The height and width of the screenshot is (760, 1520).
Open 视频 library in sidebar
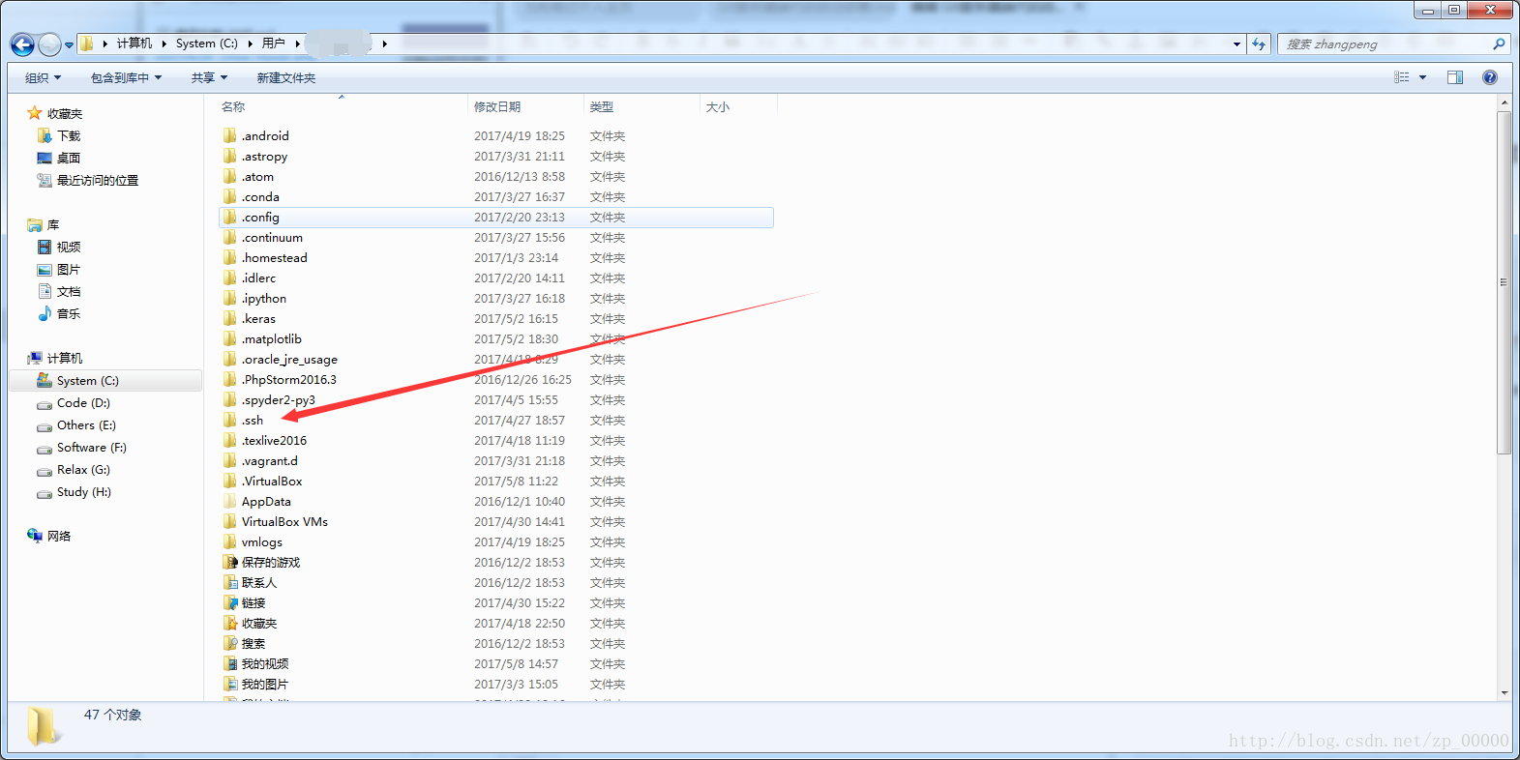coord(69,247)
